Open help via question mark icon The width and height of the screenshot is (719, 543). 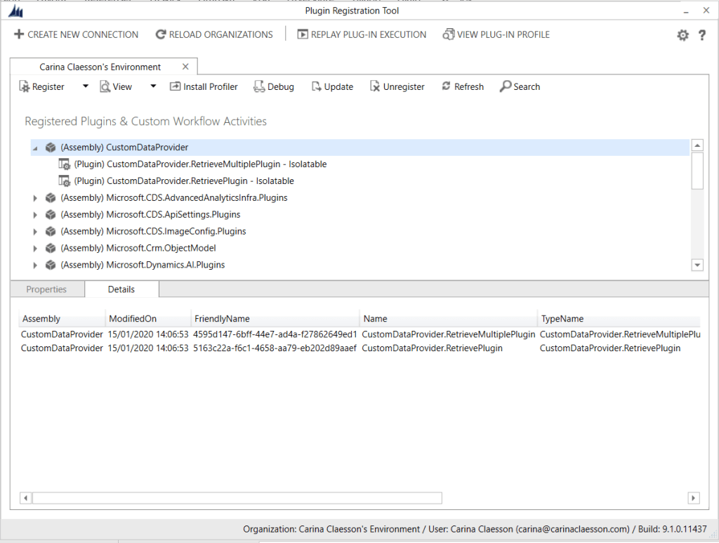tap(701, 35)
